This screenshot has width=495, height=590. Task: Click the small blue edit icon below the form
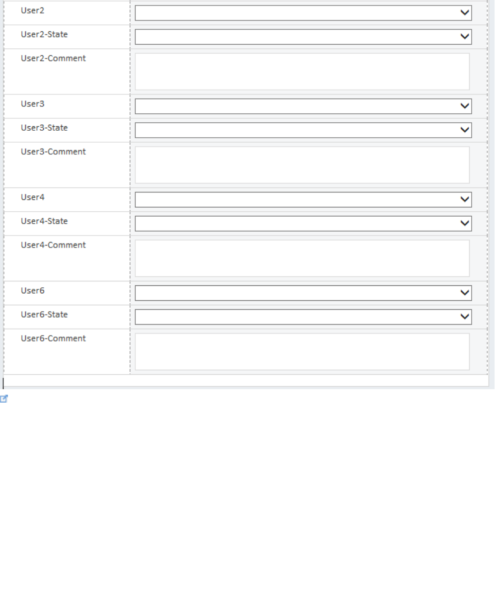[4, 399]
